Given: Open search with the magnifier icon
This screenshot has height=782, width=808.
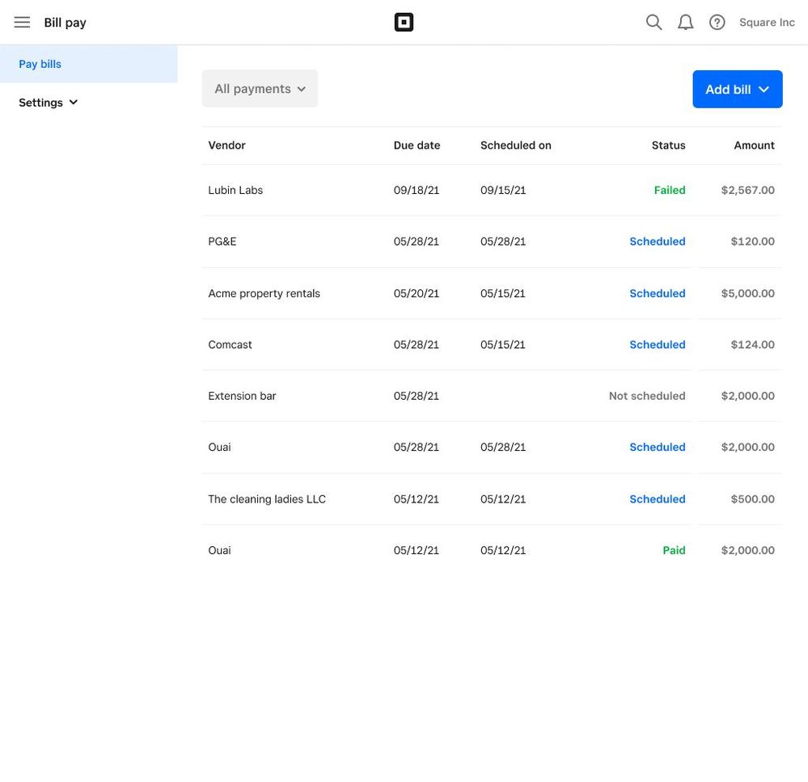Looking at the screenshot, I should tap(654, 23).
